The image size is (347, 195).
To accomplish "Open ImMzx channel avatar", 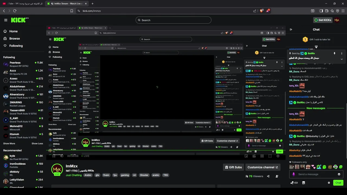I will click(x=57, y=170).
